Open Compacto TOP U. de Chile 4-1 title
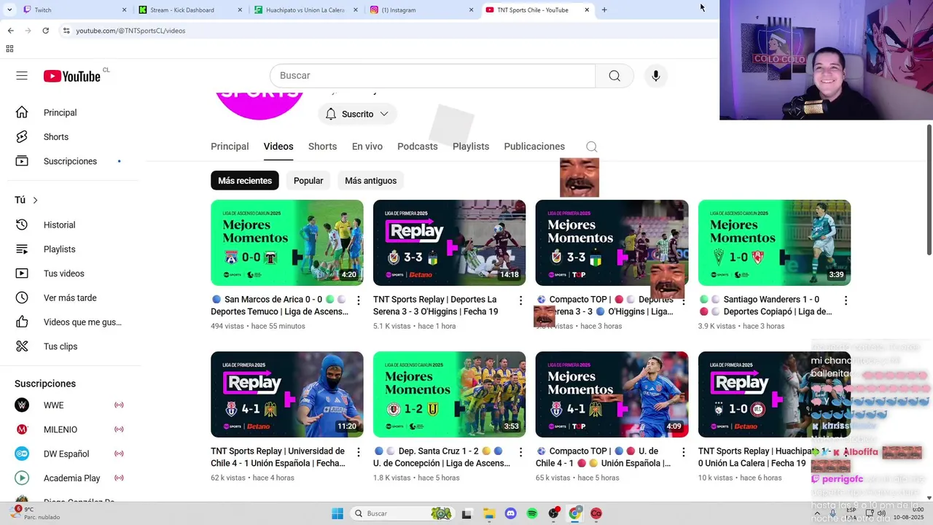This screenshot has height=525, width=933. (x=604, y=457)
